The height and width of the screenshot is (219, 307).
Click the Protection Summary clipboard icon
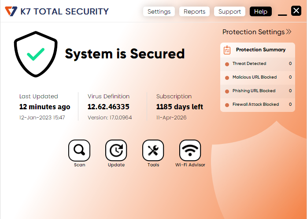coord(227,50)
